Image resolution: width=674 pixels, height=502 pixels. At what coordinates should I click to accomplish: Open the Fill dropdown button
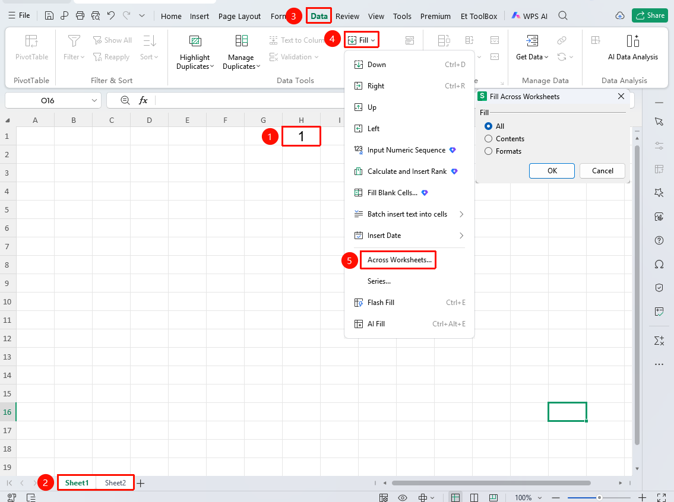tap(362, 40)
